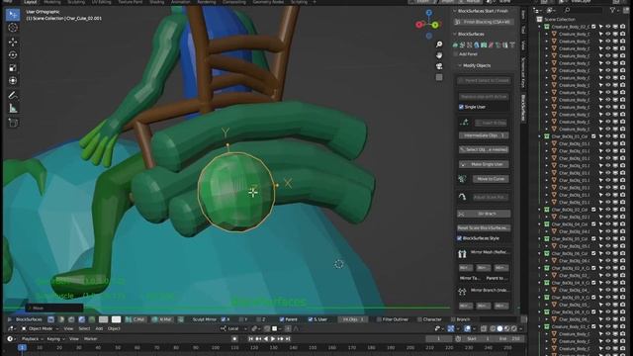Toggle the Parent checkbox in bottom bar
Screen dimensions: 633x356
(x=282, y=319)
